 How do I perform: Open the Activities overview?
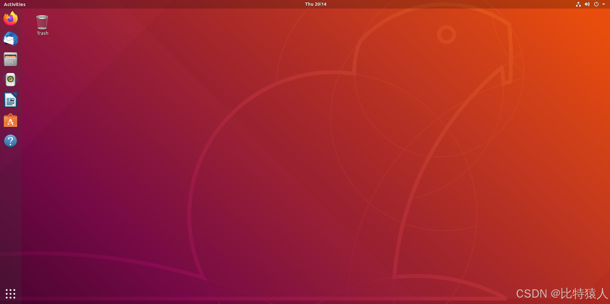[15, 4]
